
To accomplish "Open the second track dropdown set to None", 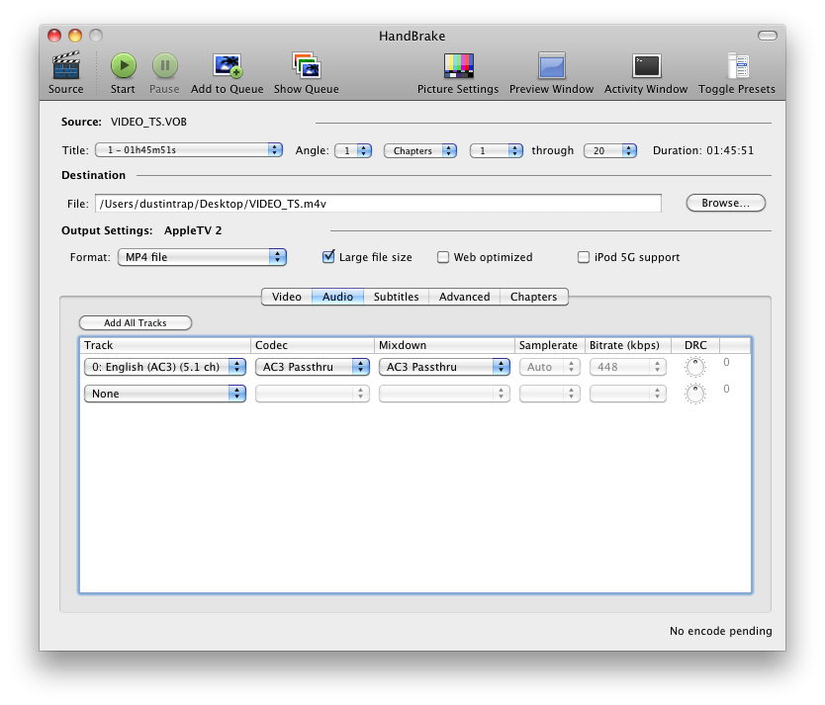I will 164,394.
